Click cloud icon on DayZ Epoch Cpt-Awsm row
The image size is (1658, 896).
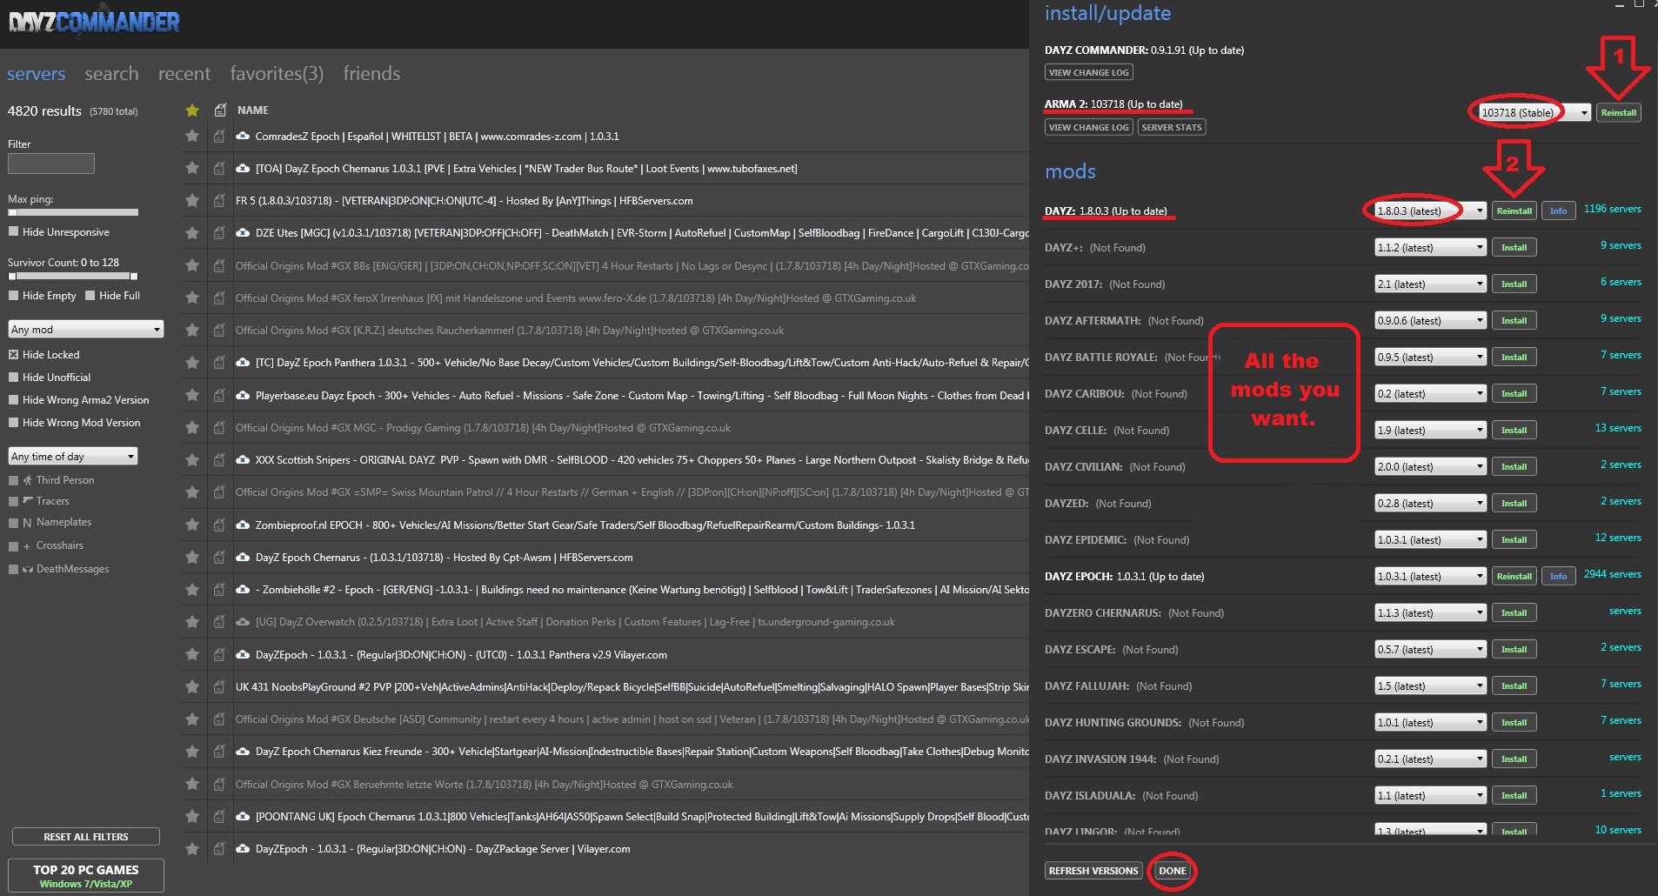(x=243, y=557)
